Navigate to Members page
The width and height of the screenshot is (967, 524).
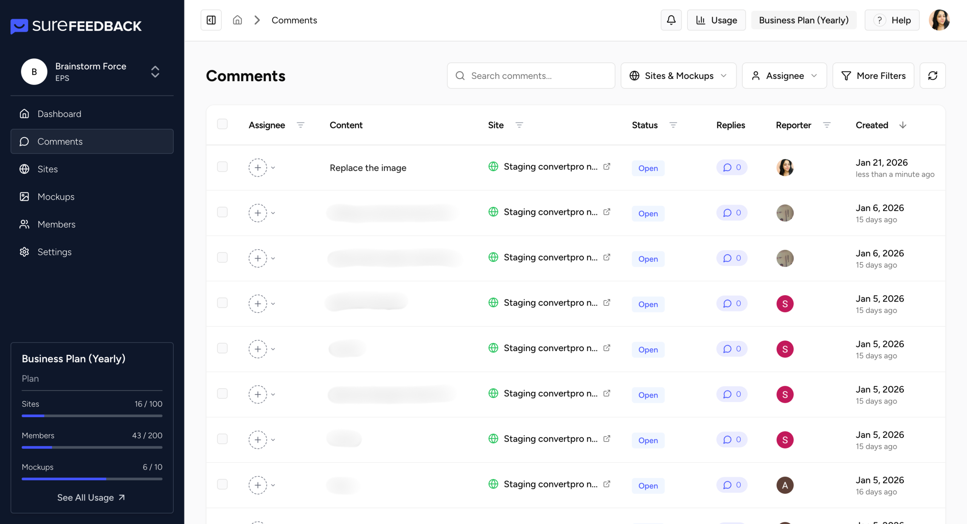[56, 224]
